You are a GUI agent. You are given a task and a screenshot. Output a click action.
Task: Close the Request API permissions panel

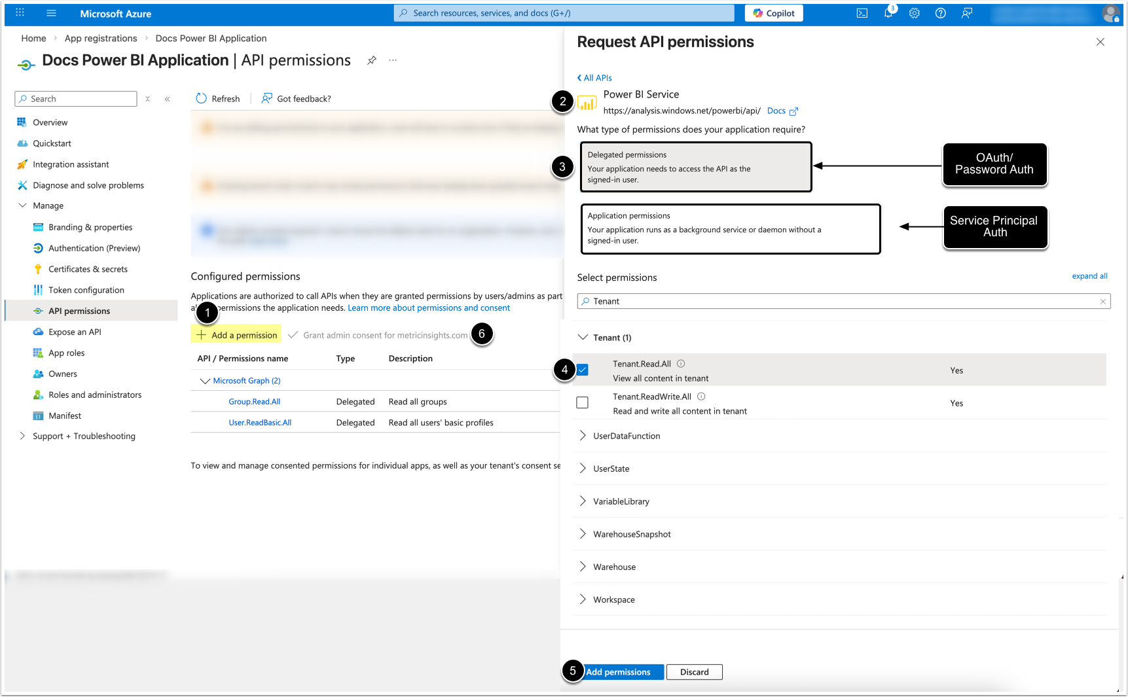1101,42
